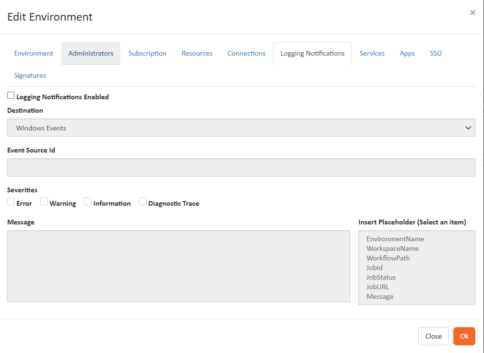Image resolution: width=484 pixels, height=353 pixels.
Task: Open the Connections tab
Action: 247,53
